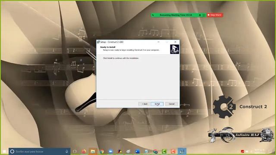The width and height of the screenshot is (276, 155).
Task: Click 'Click Install to continue' instruction text
Action: pyautogui.click(x=121, y=58)
